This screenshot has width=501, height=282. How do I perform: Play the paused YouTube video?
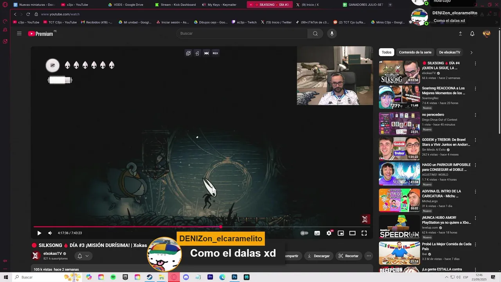39,233
